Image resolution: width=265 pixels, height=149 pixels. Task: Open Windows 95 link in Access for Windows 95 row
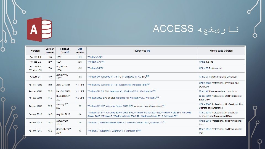click(x=94, y=68)
